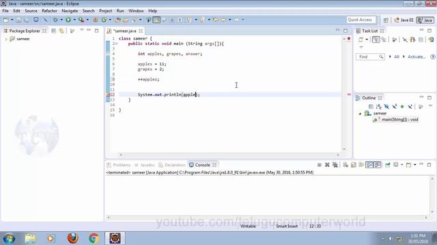
Task: Open the Source menu
Action: click(31, 11)
